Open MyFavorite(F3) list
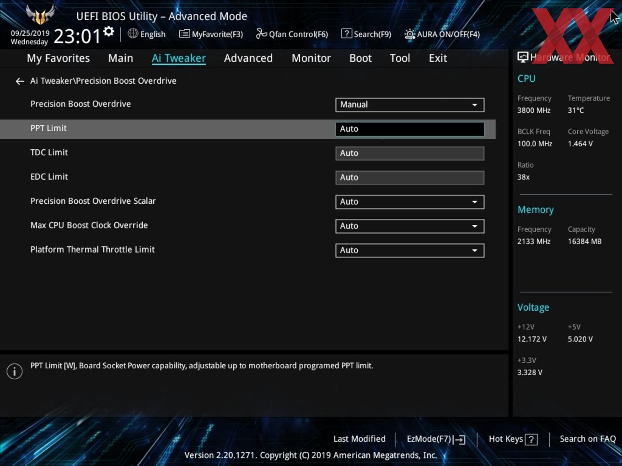Screen dimensions: 622x466 tap(211, 34)
